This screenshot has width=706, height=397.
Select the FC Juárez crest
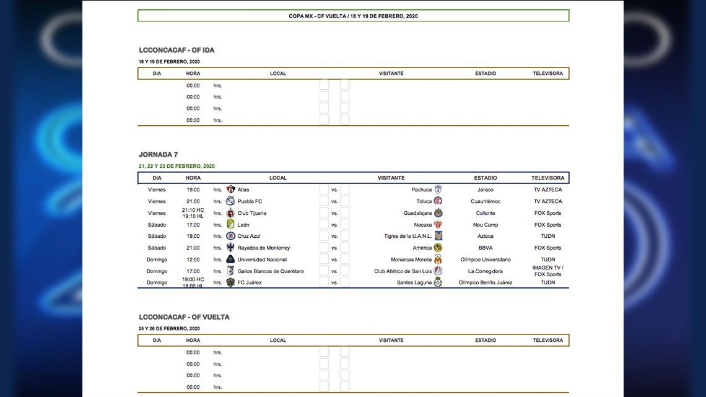click(x=230, y=282)
